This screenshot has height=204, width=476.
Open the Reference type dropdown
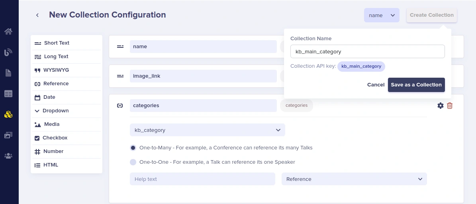pos(354,179)
